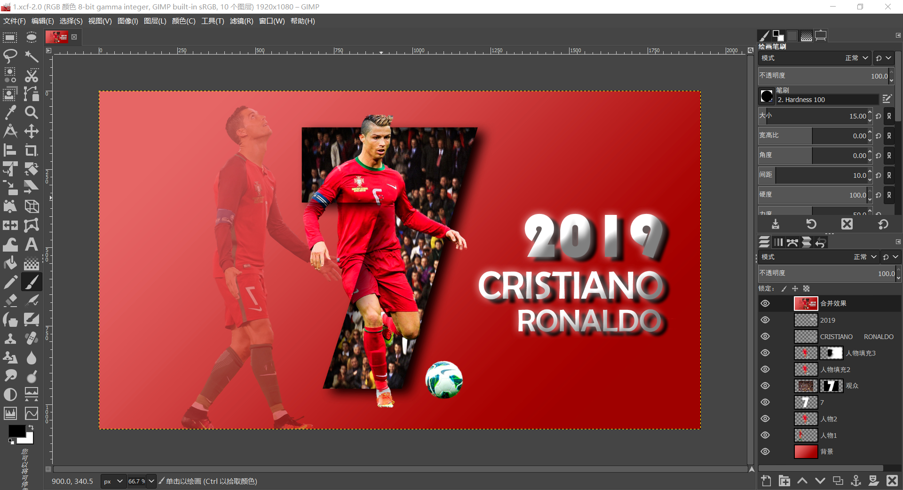
Task: Reset tool options to default values
Action: coord(883,224)
